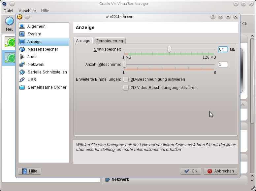Click the Anzahl Bildschirme value field
The width and height of the screenshot is (256, 191).
(x=223, y=65)
